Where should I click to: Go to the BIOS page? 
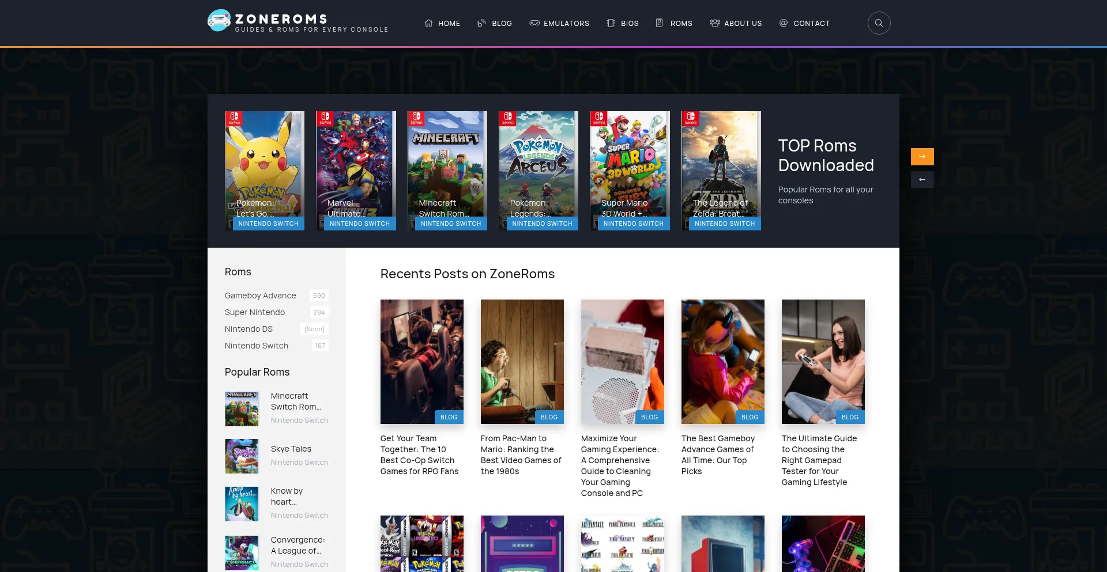point(623,24)
